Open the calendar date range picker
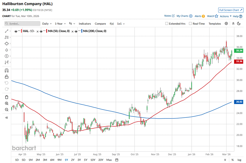 117,160
